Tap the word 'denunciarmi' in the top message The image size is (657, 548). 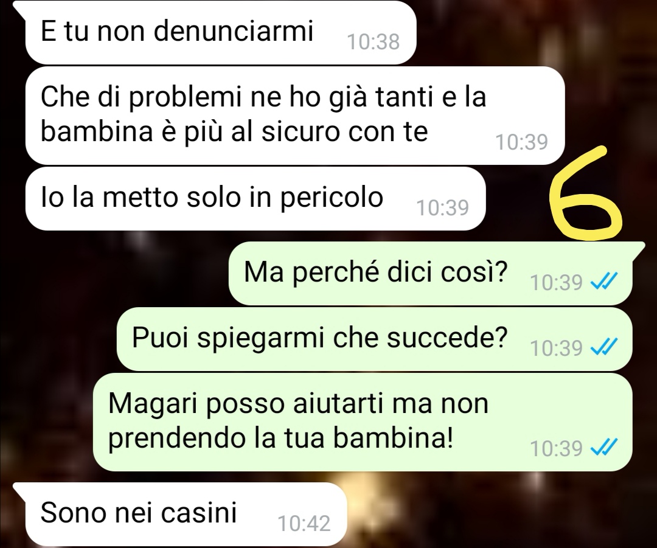(234, 30)
